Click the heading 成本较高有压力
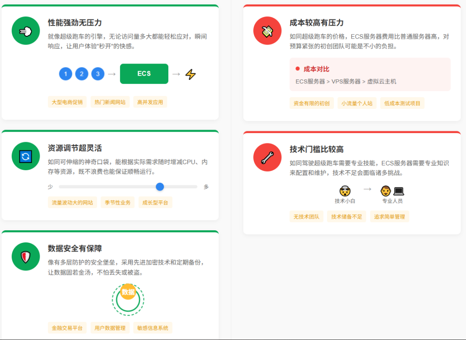The image size is (466, 340). (317, 22)
